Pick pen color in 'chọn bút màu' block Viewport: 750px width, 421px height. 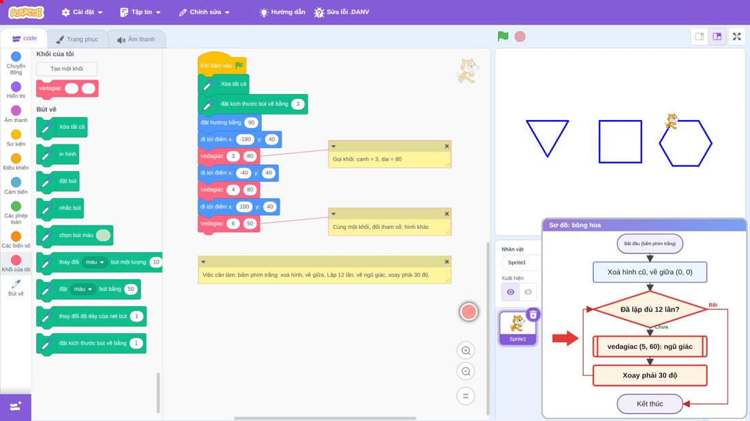point(104,235)
